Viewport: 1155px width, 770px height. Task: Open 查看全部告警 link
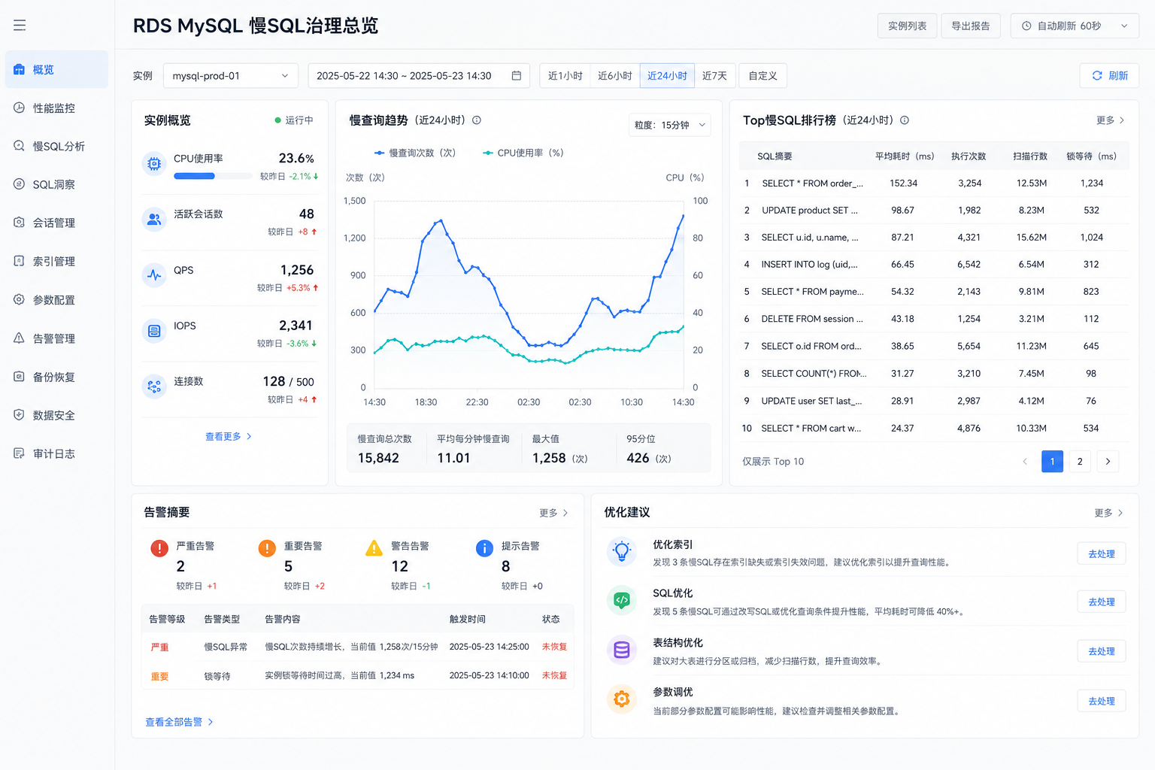(x=179, y=722)
